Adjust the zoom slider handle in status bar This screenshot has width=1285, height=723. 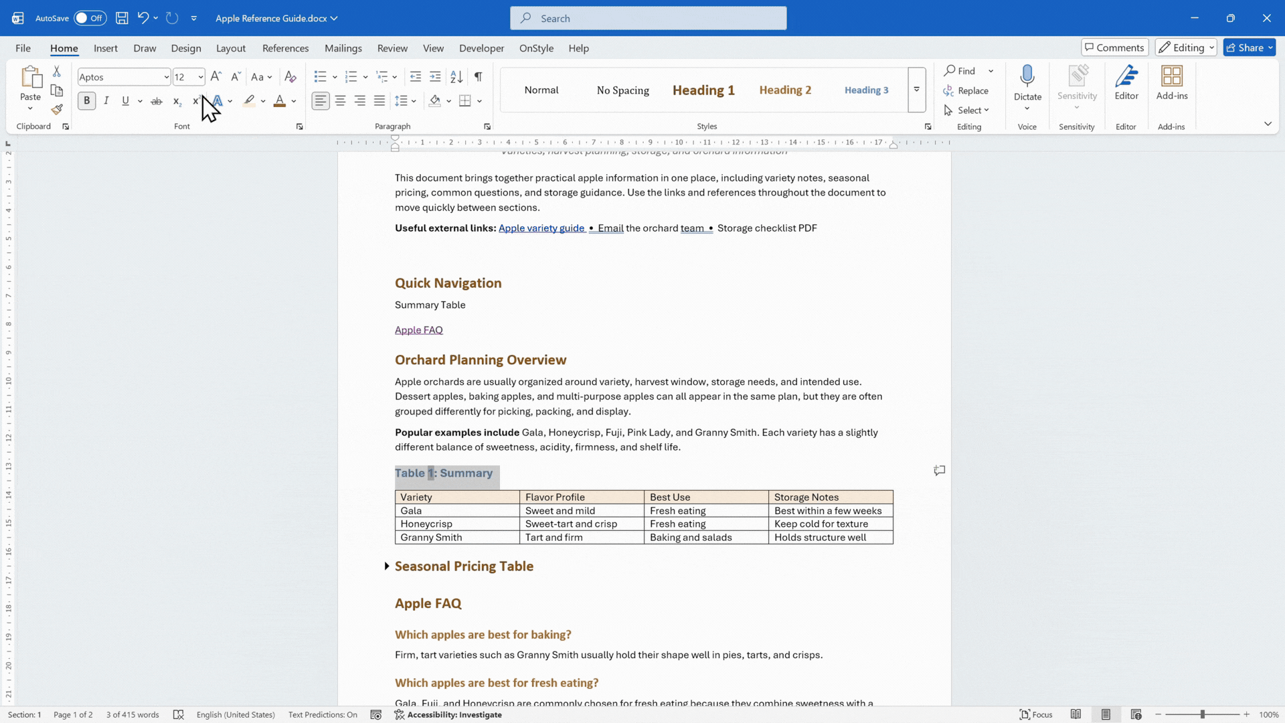[1203, 714]
